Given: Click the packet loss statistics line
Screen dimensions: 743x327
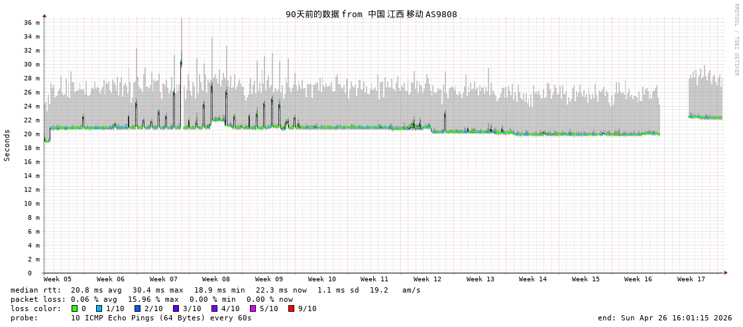Looking at the screenshot, I should coord(152,299).
